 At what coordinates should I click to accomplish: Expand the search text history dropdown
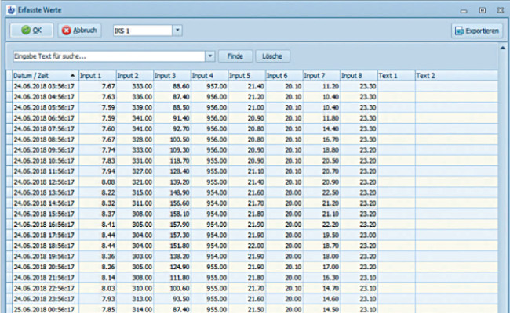point(210,56)
